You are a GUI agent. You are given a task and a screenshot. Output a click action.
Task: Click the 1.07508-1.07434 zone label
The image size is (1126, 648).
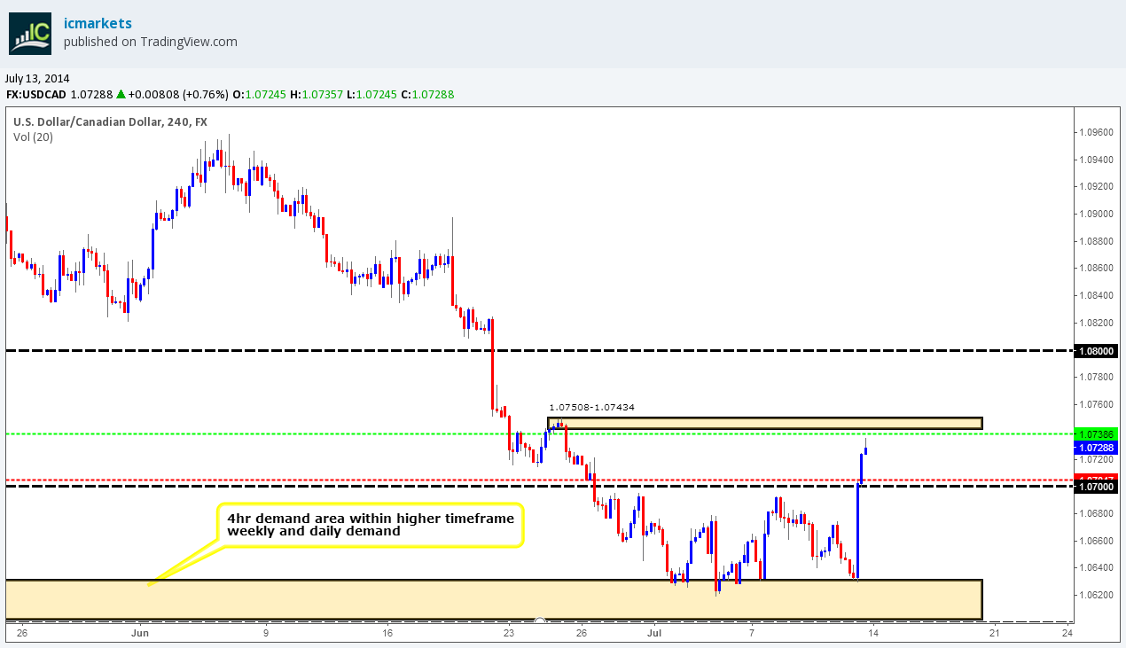point(591,407)
